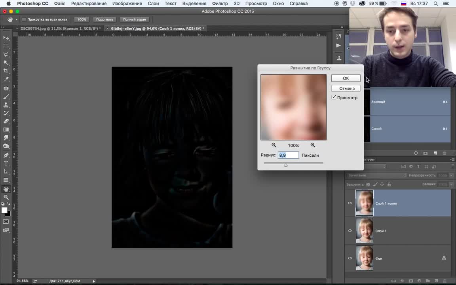Open the layers panel flyout menu
Screen dimensions: 456x285
pyautogui.click(x=452, y=160)
